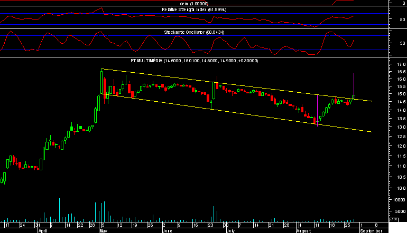Click the date label 23 in June

click(x=210, y=225)
